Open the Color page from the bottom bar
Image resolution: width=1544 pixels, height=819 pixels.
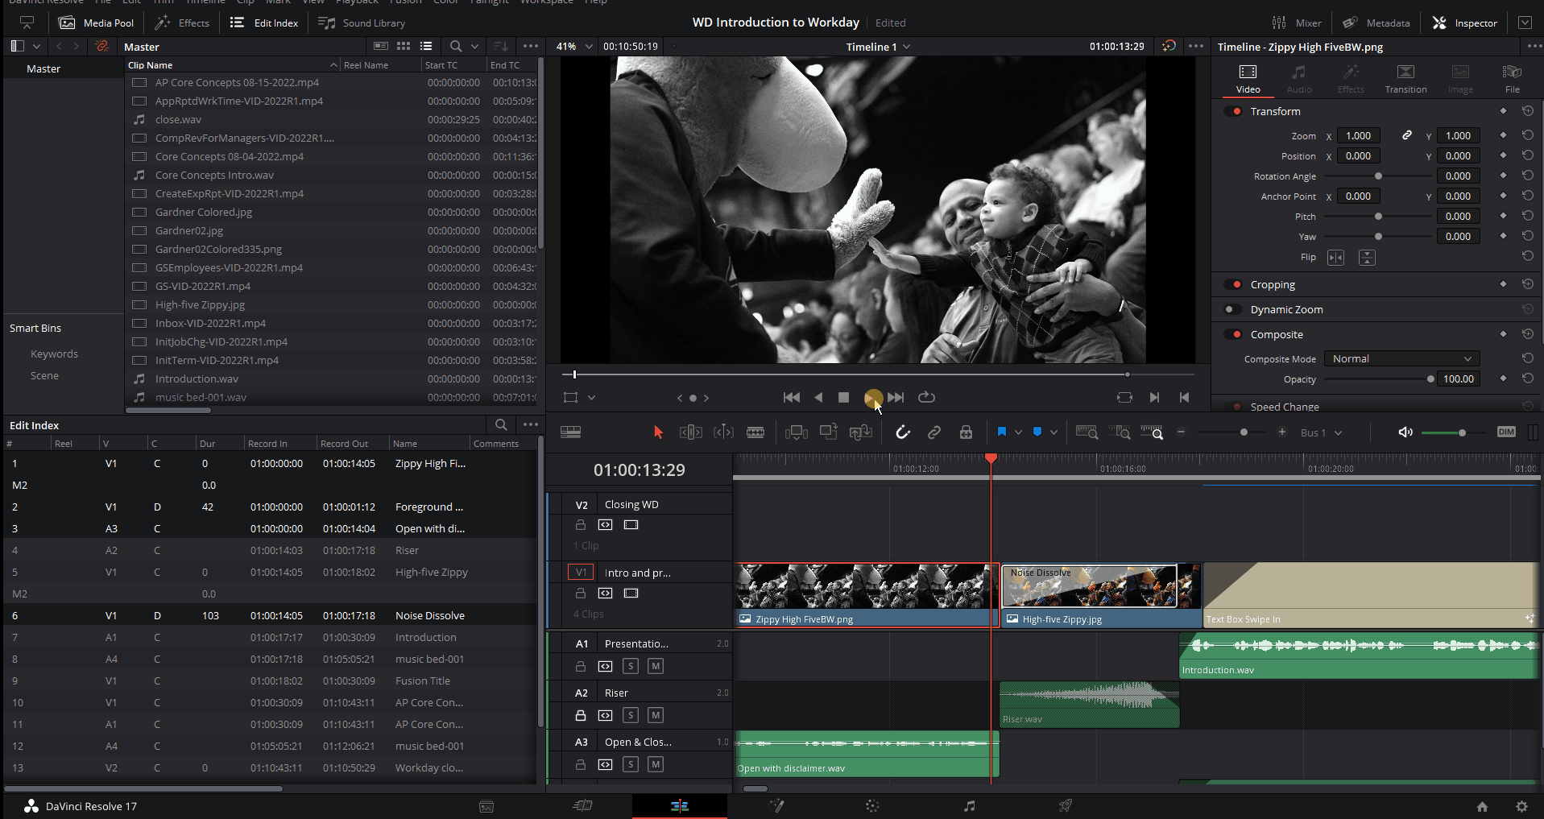tap(872, 806)
